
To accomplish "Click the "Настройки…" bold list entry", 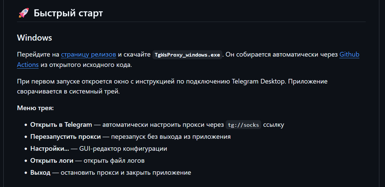I will coord(50,149).
